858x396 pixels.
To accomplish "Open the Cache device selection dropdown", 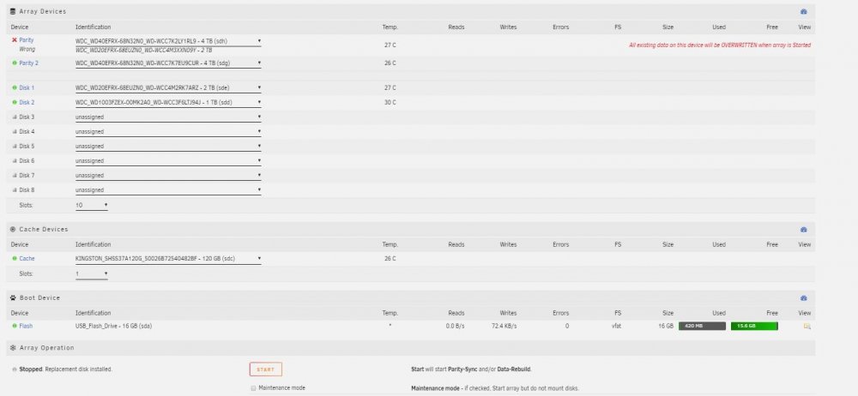I will pyautogui.click(x=168, y=259).
